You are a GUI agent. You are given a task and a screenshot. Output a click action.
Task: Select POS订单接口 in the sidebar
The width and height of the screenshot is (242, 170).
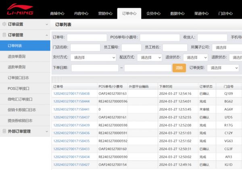click(18, 88)
